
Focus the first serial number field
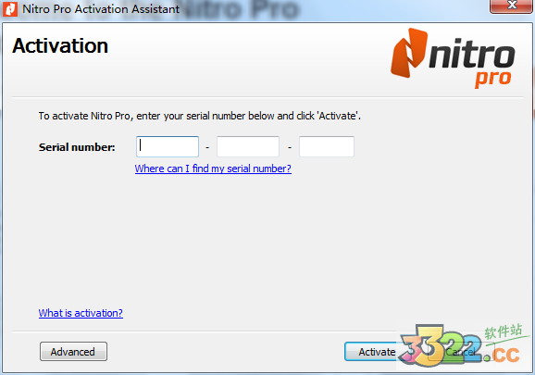(168, 146)
